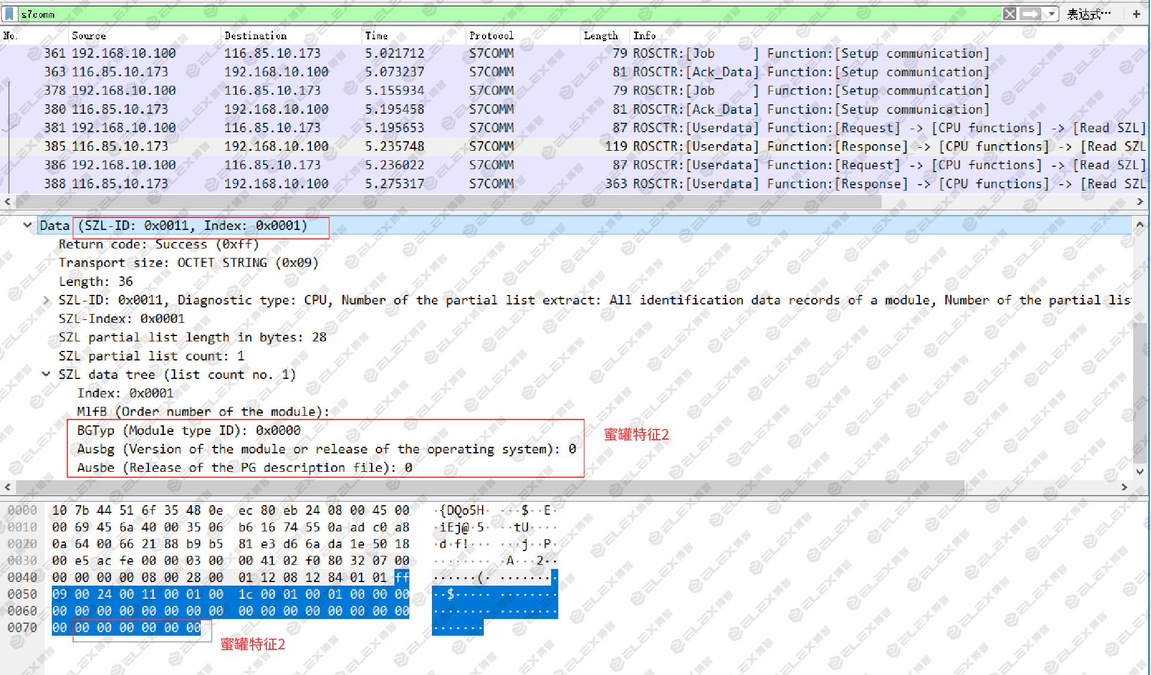Select the Return code Success line

pyautogui.click(x=158, y=244)
